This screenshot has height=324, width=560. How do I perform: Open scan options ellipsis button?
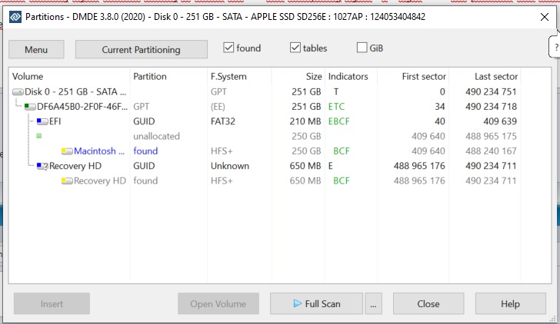373,304
